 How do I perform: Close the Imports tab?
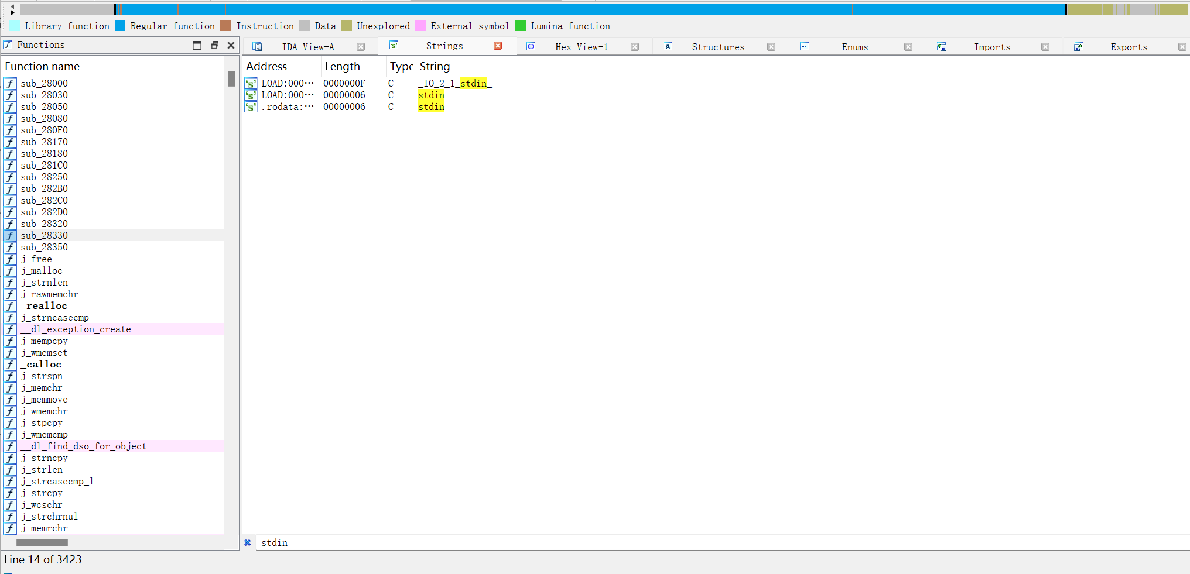(x=1045, y=47)
